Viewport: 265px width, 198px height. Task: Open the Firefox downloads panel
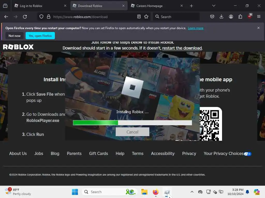pos(222,16)
